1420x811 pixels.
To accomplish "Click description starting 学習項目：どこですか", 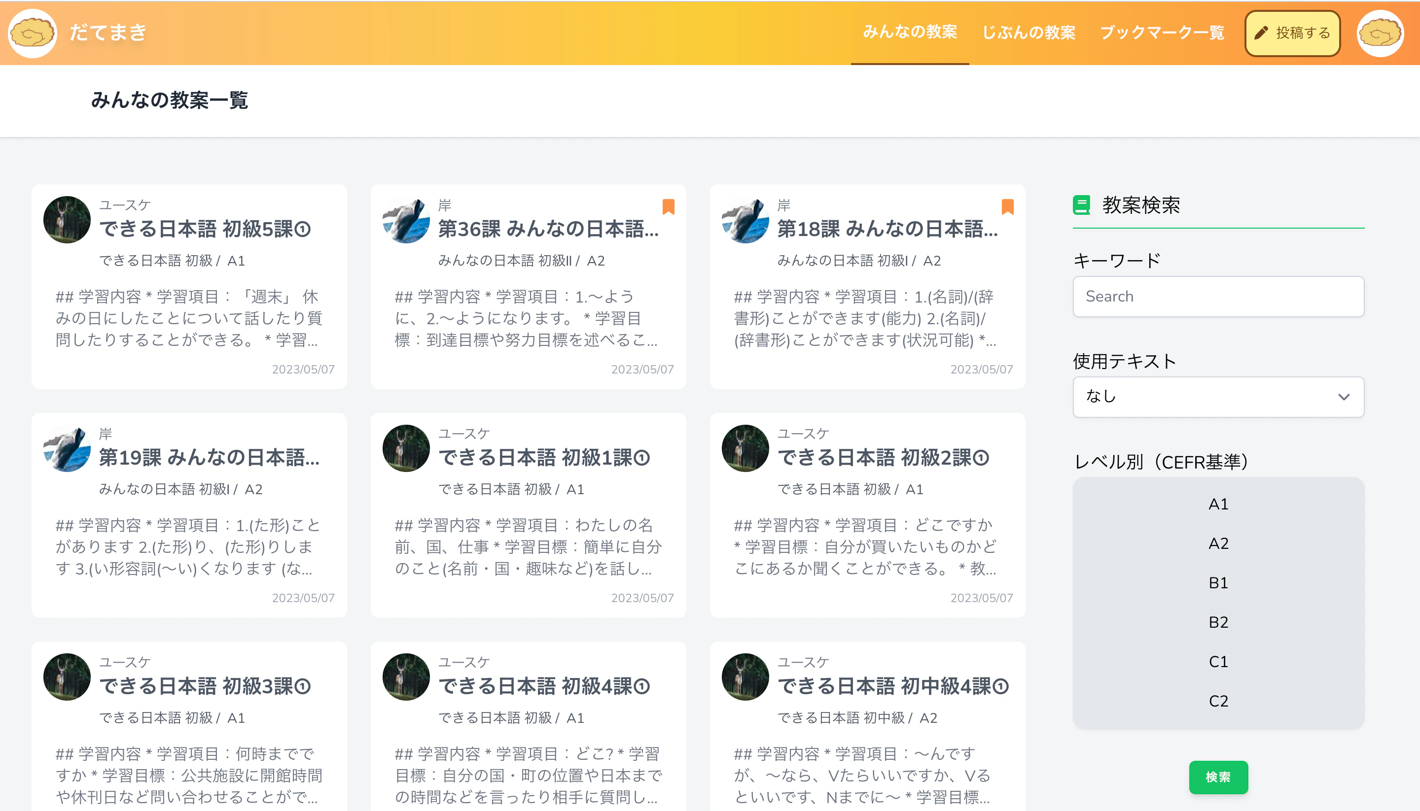I will pyautogui.click(x=865, y=546).
